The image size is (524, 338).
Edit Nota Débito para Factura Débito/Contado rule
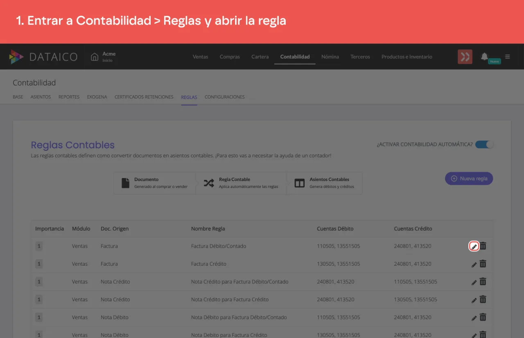pos(474,318)
